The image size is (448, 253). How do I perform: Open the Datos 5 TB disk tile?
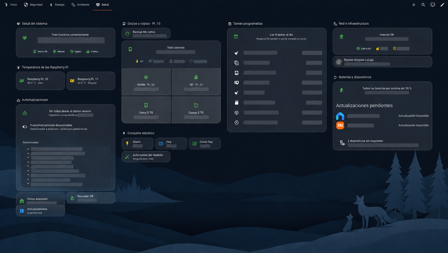[x=146, y=110]
